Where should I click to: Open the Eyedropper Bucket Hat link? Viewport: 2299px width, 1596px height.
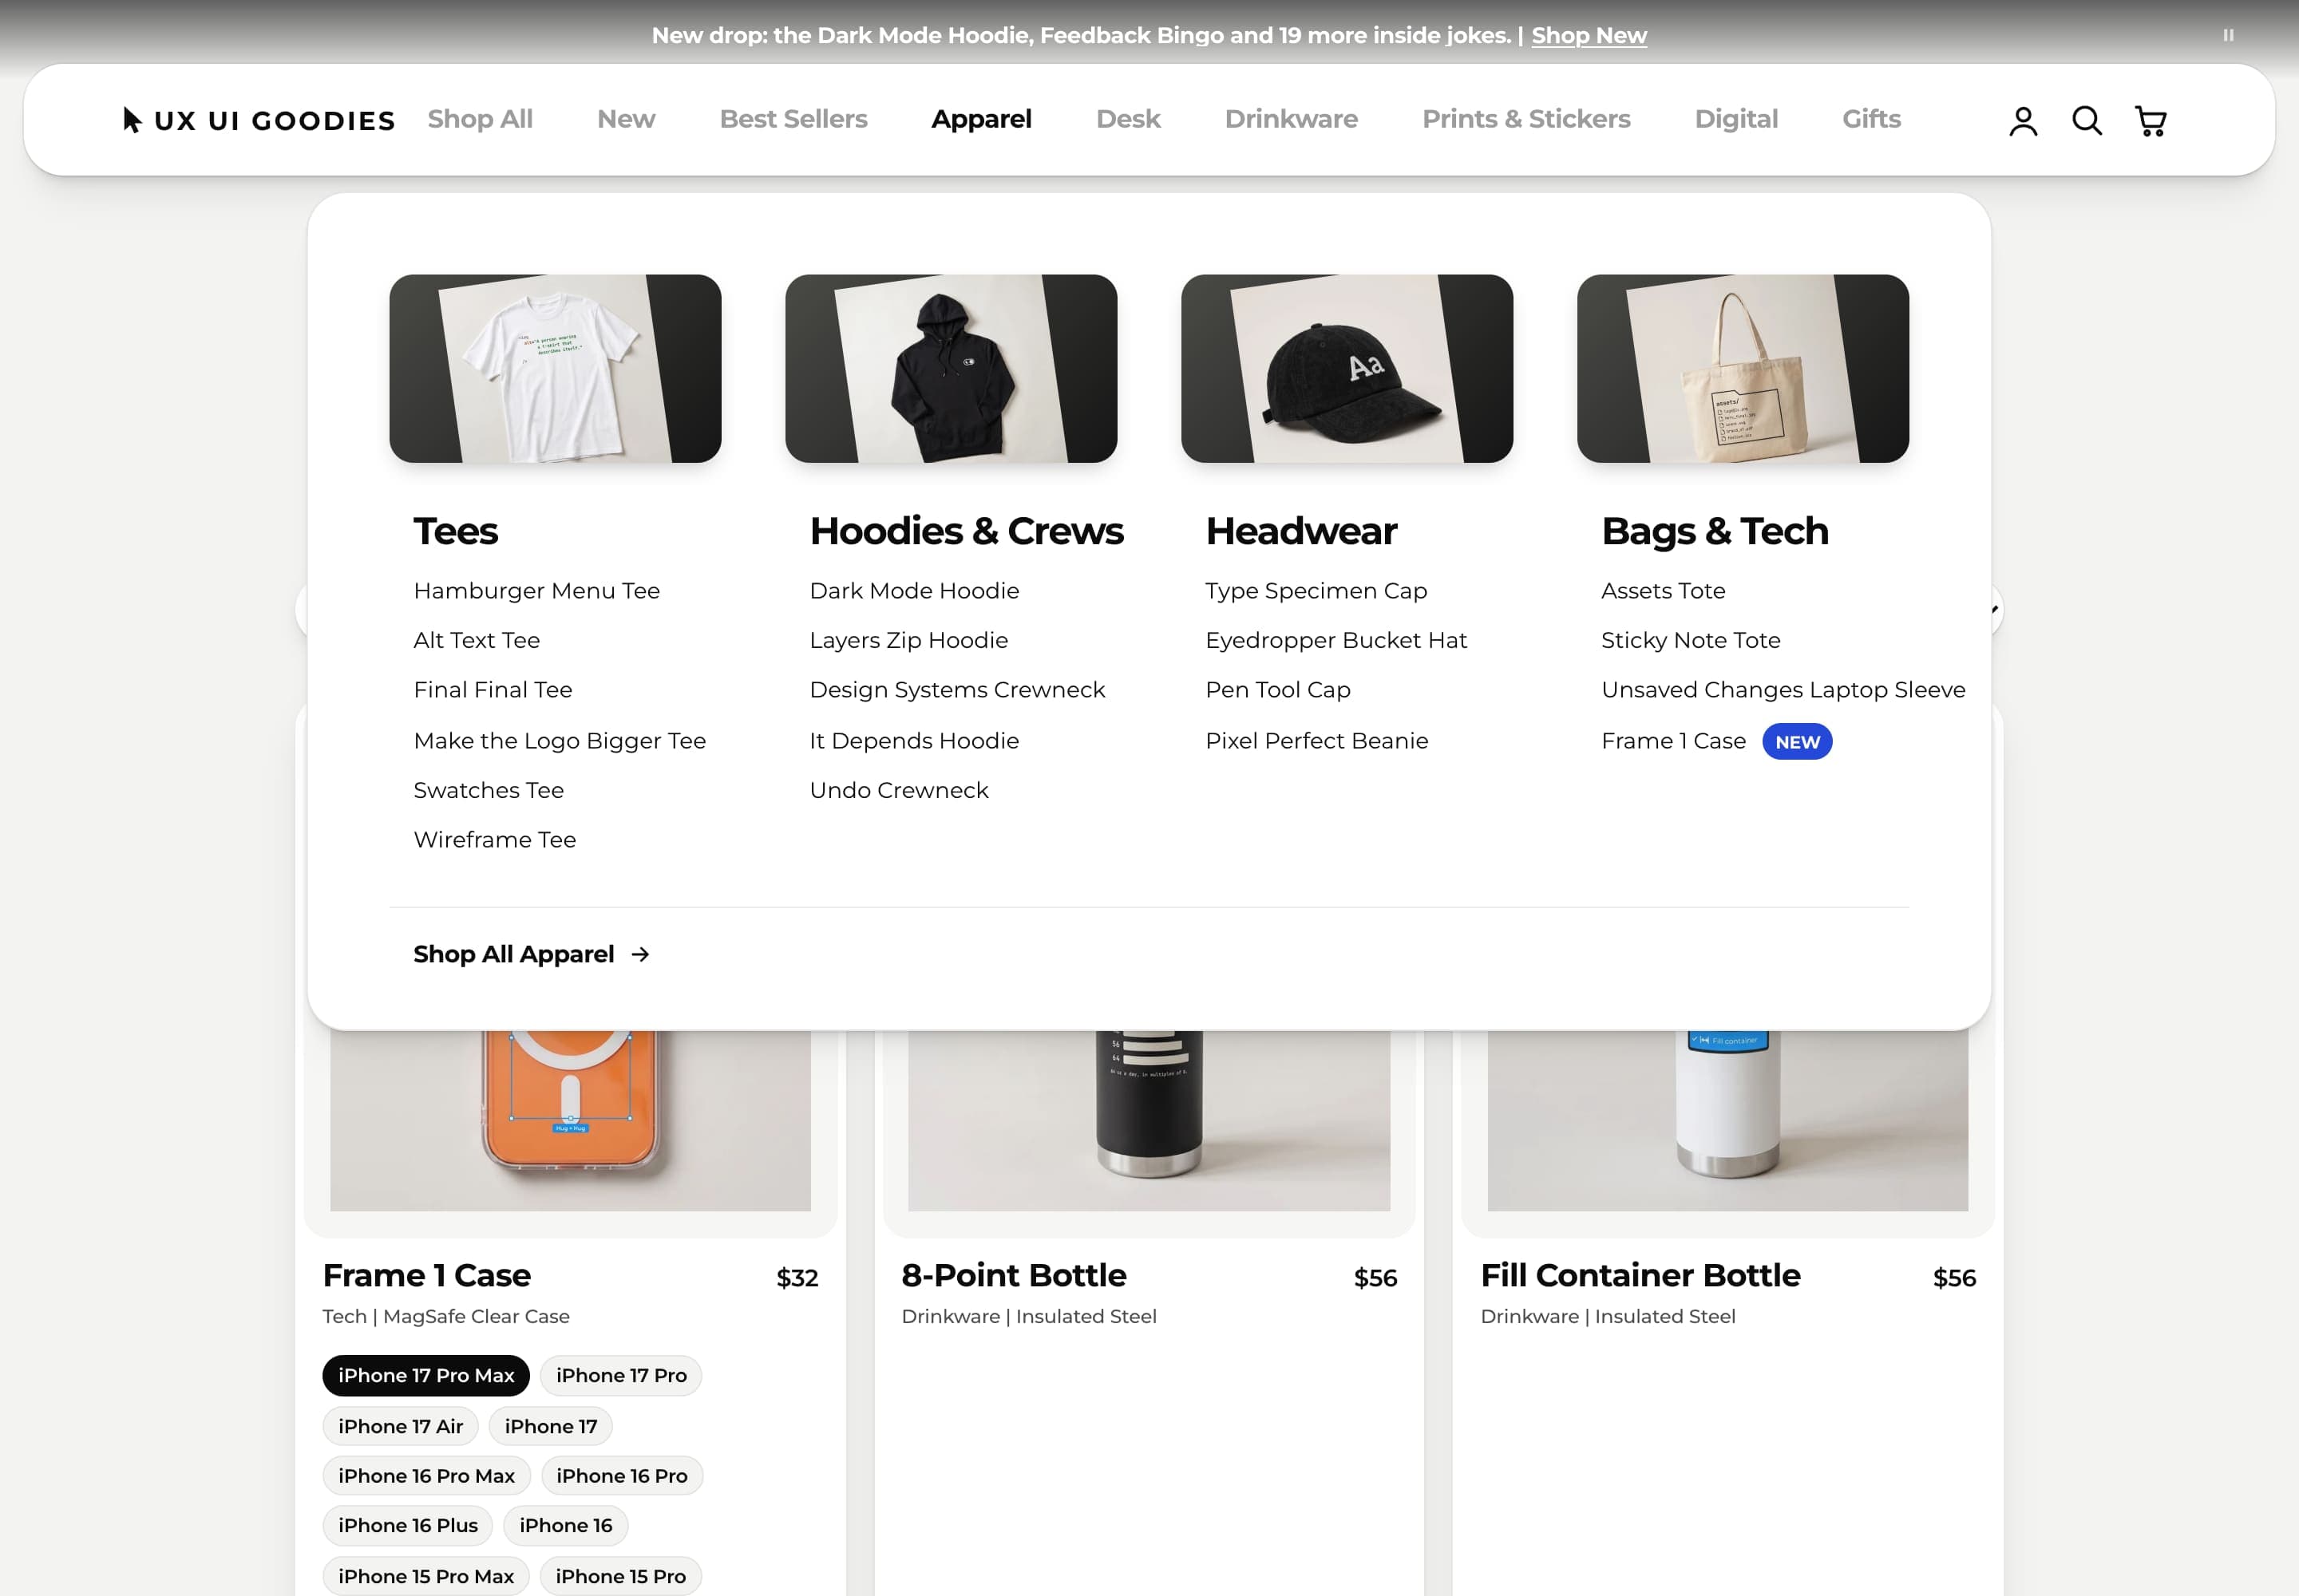[x=1336, y=640]
